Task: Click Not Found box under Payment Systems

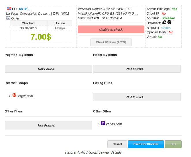Action: pyautogui.click(x=48, y=69)
